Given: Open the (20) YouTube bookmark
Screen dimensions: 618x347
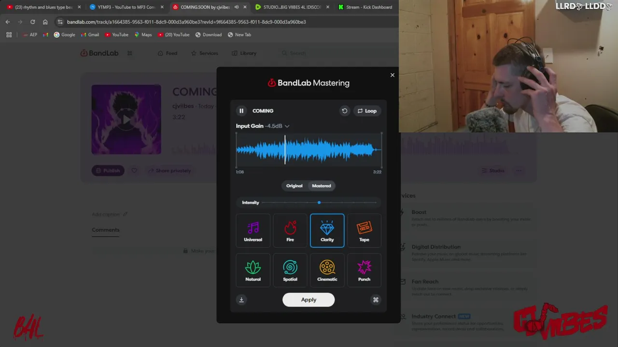Looking at the screenshot, I should tap(173, 35).
